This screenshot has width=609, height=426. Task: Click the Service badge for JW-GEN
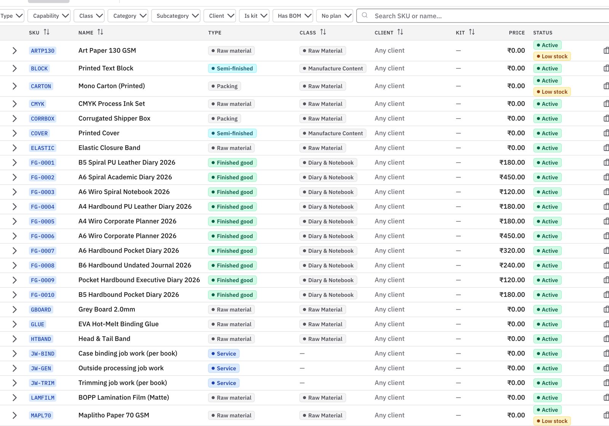click(223, 368)
